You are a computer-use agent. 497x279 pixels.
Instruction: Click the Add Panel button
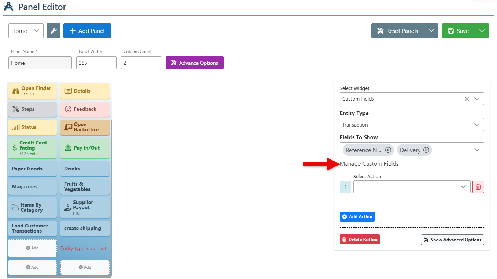tap(87, 31)
